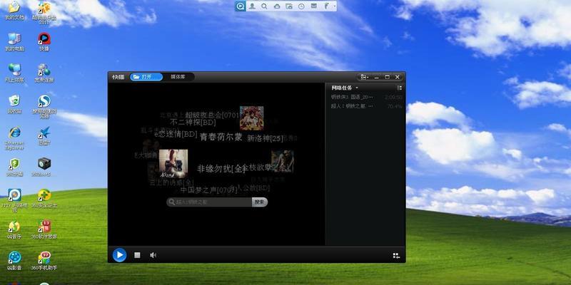Open the orange gear icon beside 我的文档
This screenshot has width=571, height=285.
point(44,12)
